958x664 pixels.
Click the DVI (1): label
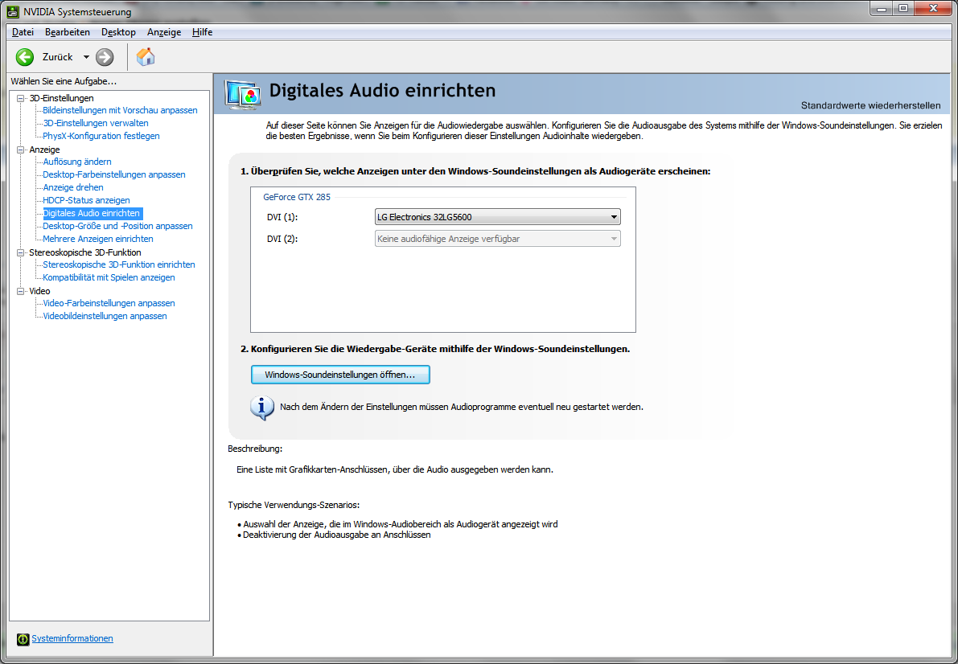pyautogui.click(x=282, y=217)
